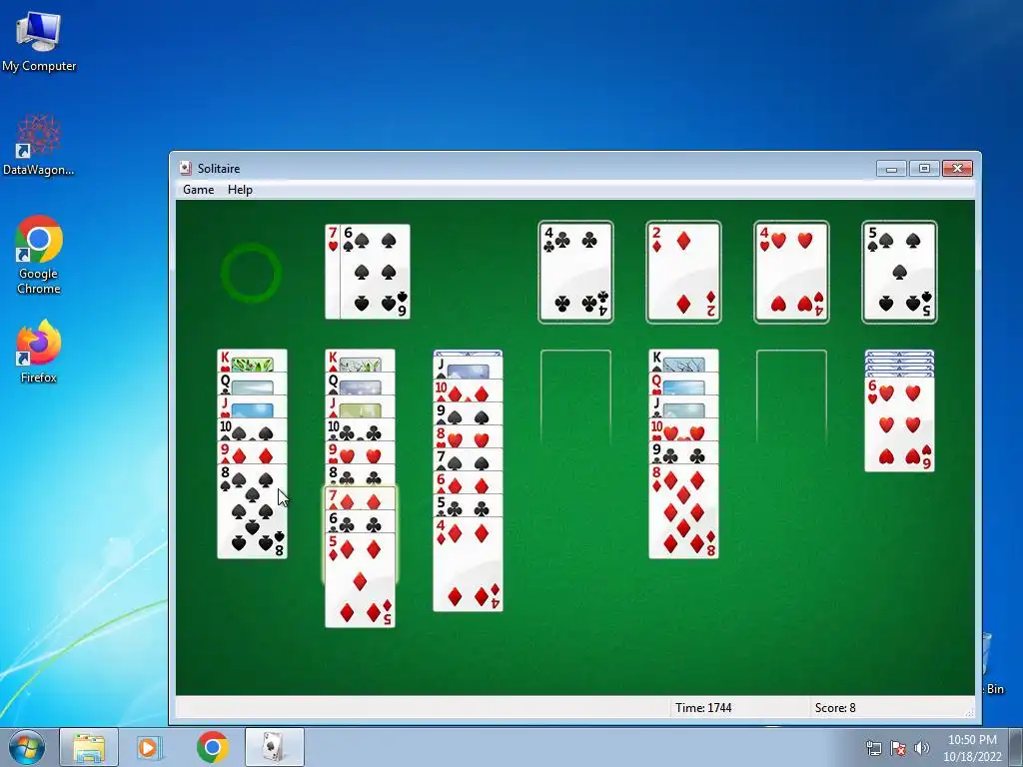
Task: Select the 5 of diamonds in second column
Action: [x=360, y=580]
